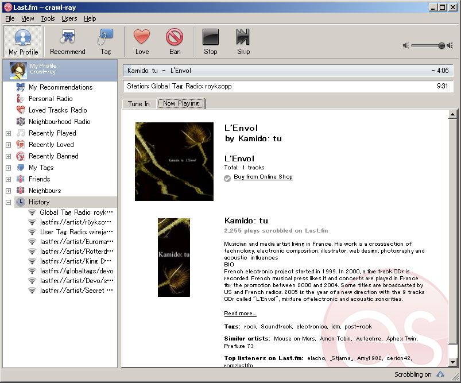Click the Soundtrack tag
This screenshot has height=383, width=461.
click(276, 327)
